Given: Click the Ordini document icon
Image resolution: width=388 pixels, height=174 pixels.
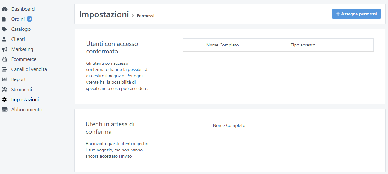Looking at the screenshot, I should click(4, 19).
